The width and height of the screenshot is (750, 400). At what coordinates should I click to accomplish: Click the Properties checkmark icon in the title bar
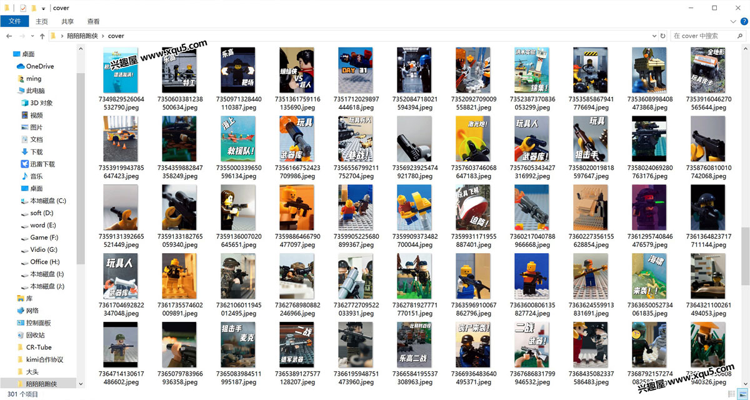click(22, 8)
